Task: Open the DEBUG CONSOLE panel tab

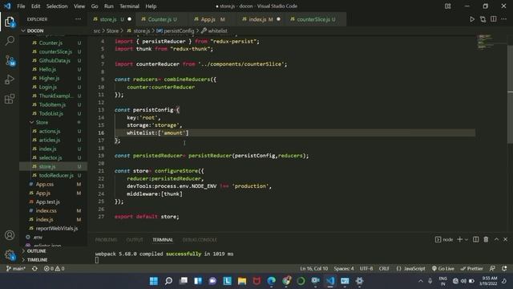Action: (x=200, y=239)
